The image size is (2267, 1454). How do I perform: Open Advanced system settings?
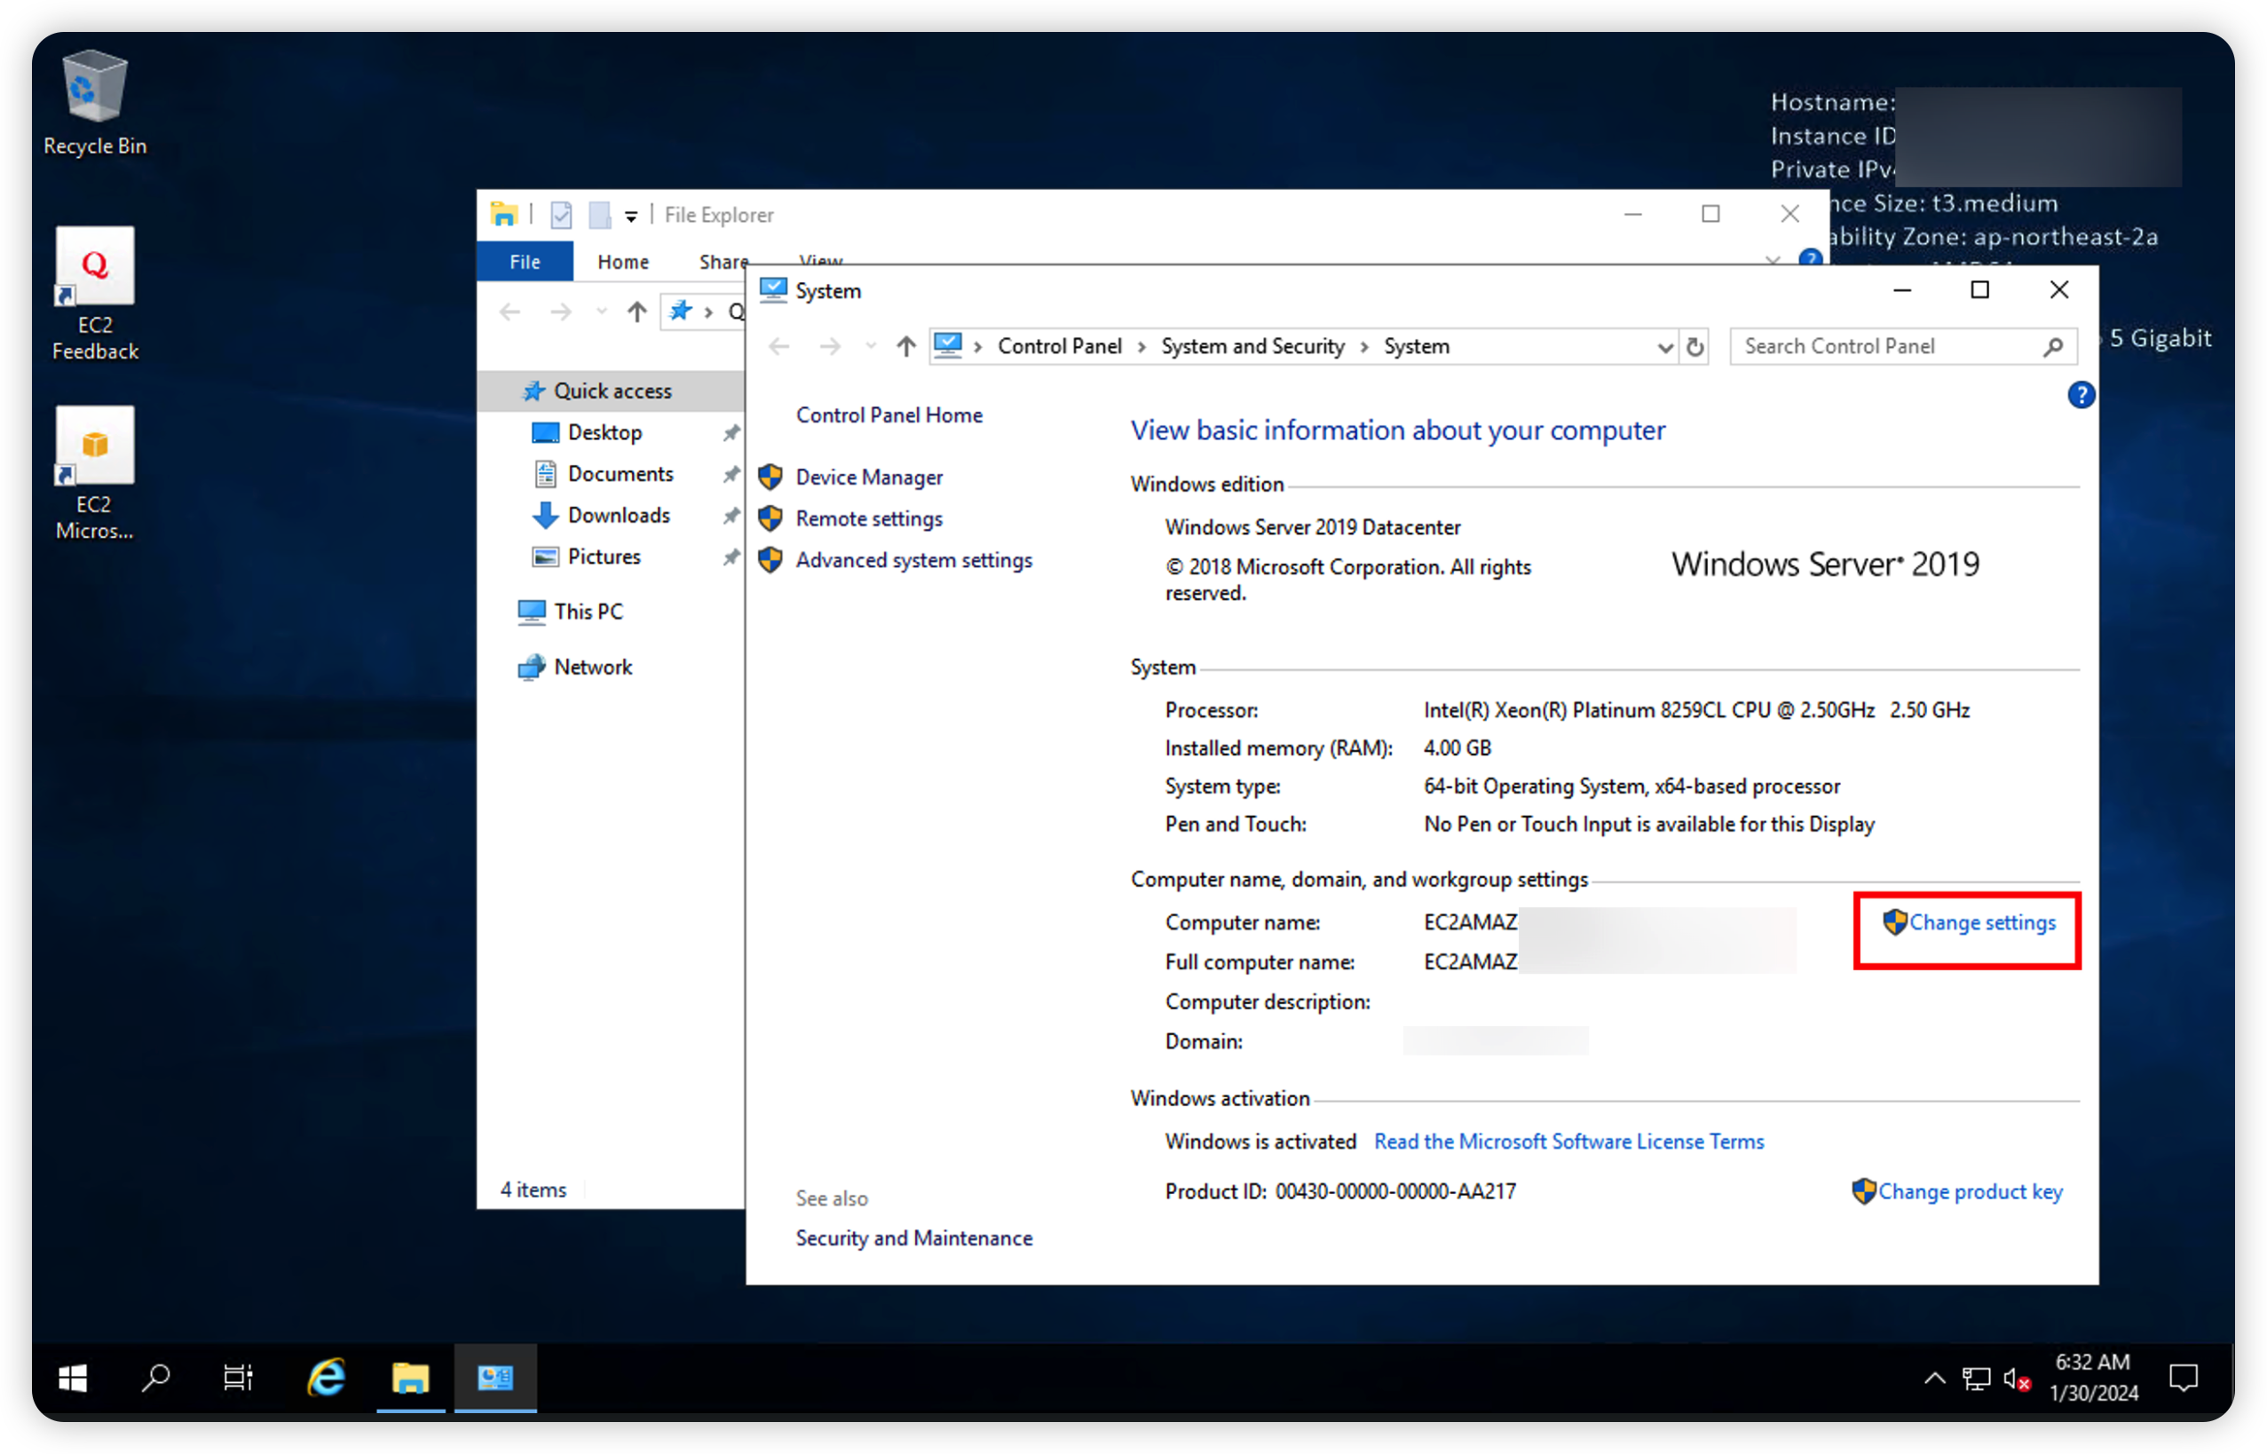coord(913,560)
